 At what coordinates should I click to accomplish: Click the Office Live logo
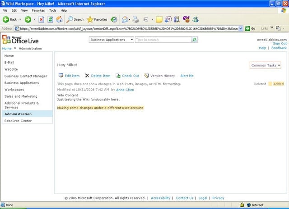click(x=20, y=40)
